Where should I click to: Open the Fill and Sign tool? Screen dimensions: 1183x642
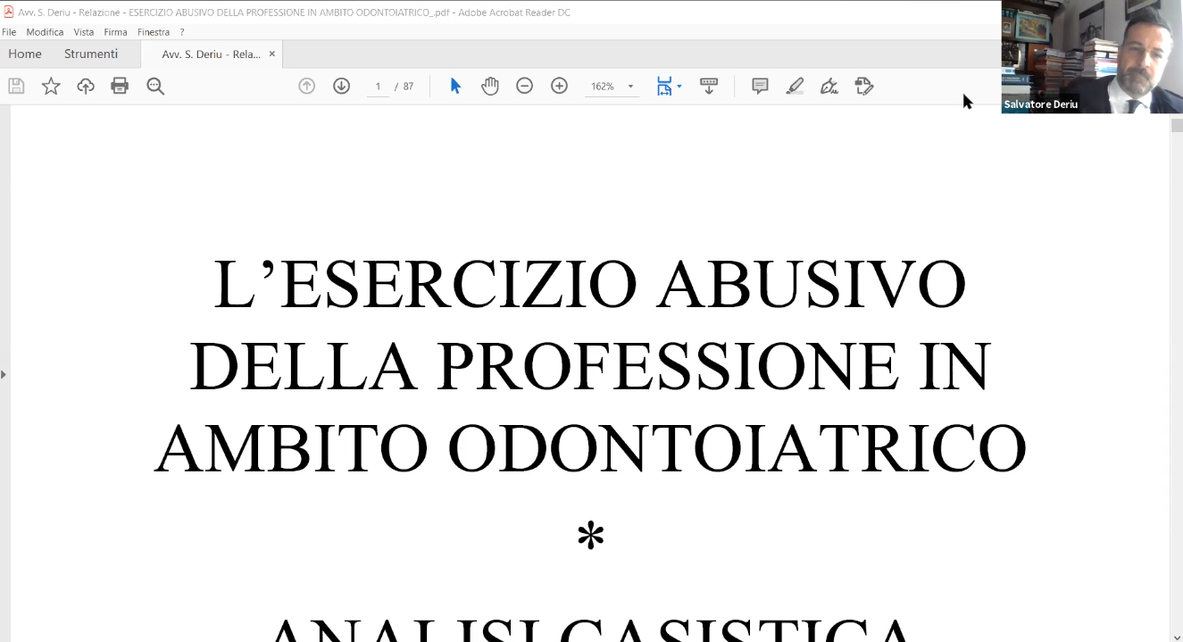[829, 86]
